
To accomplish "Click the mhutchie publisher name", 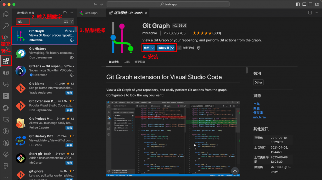I will pos(149,33).
